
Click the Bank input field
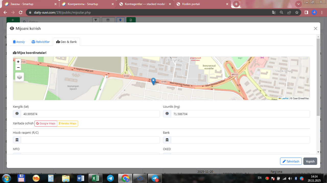tap(240, 140)
